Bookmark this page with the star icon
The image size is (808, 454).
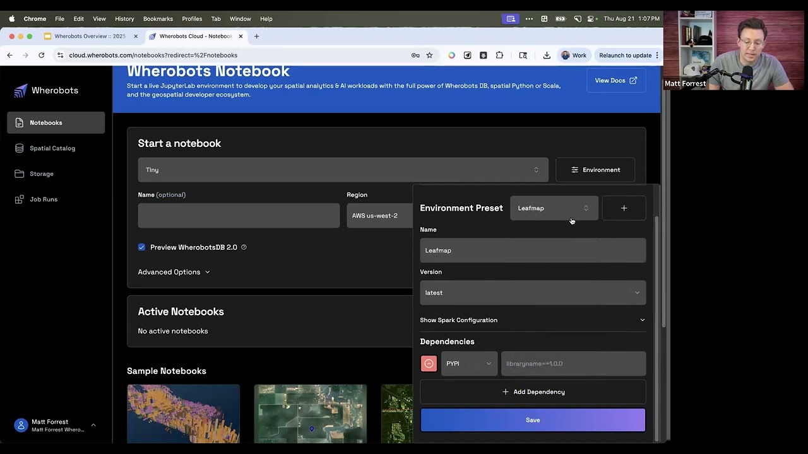[x=429, y=55]
